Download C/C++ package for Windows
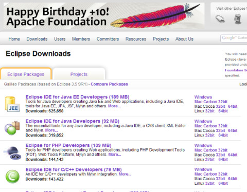Viewport: 247px width, 192px height. (203, 169)
